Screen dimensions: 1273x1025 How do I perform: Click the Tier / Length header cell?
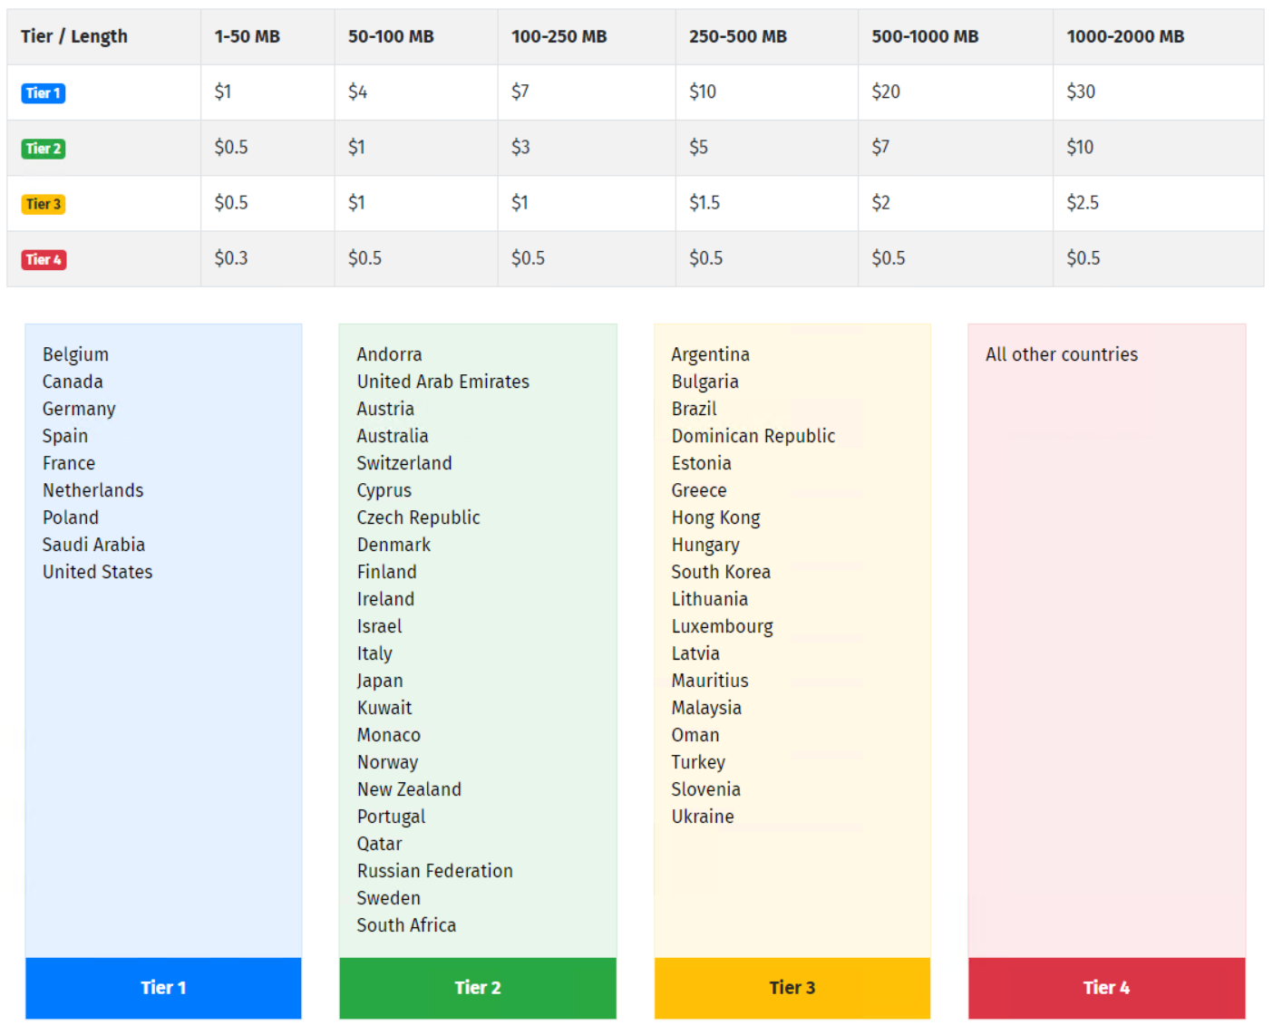tap(104, 37)
